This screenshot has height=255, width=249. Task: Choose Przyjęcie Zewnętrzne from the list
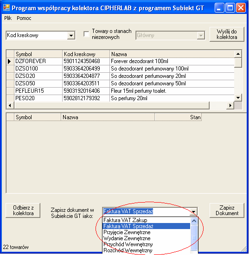tap(147, 232)
